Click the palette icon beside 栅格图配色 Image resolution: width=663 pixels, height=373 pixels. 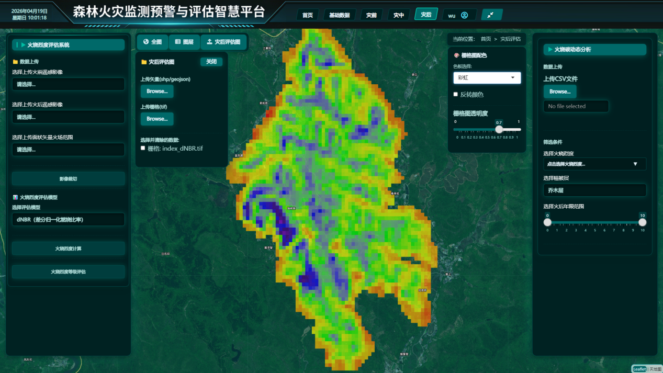click(456, 55)
